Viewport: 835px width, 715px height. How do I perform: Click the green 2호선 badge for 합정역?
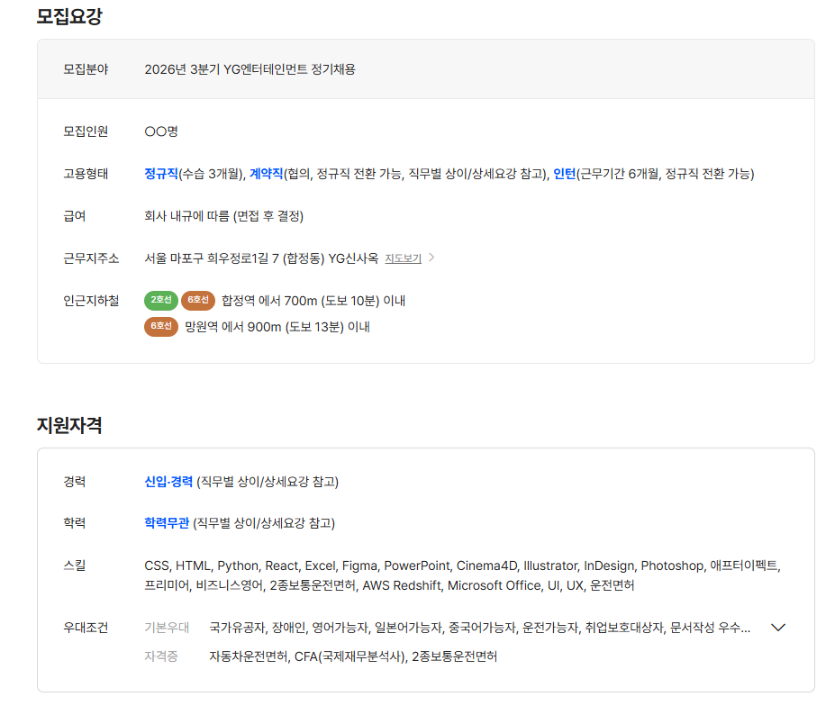pos(161,300)
